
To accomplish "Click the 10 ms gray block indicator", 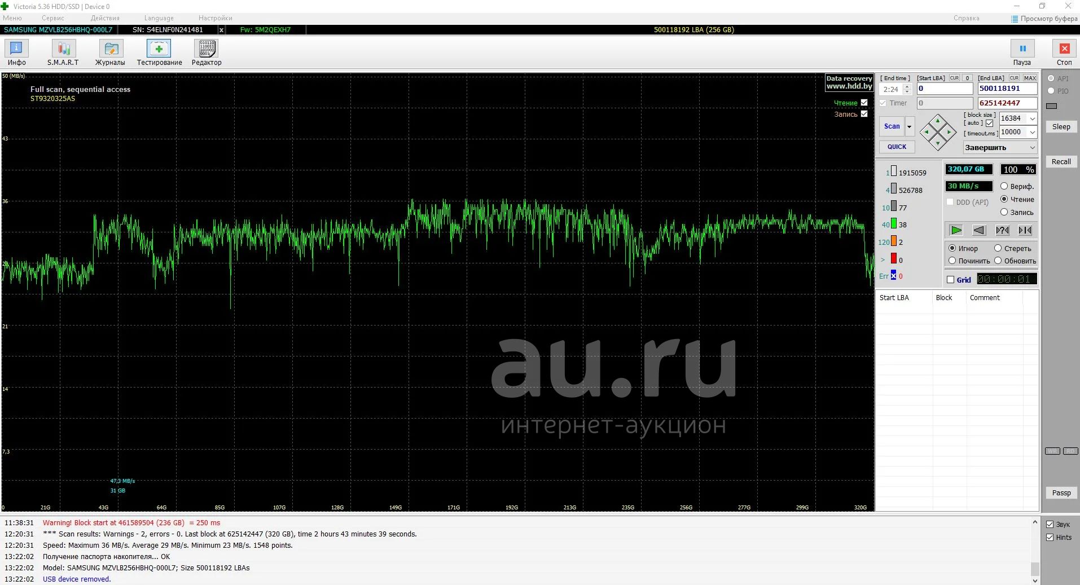I will pyautogui.click(x=894, y=206).
